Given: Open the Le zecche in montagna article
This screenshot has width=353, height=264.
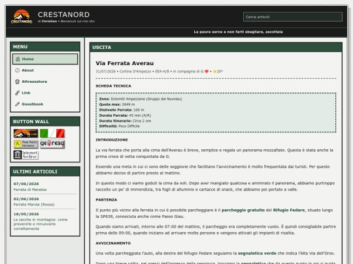Looking at the screenshot, I should 41,224.
